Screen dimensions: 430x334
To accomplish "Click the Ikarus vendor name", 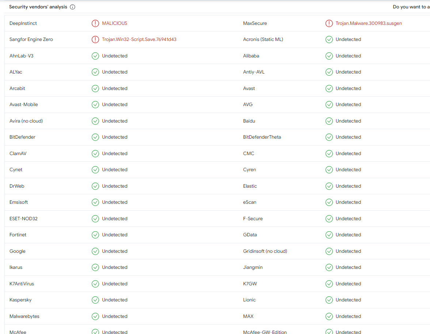I will click(16, 267).
